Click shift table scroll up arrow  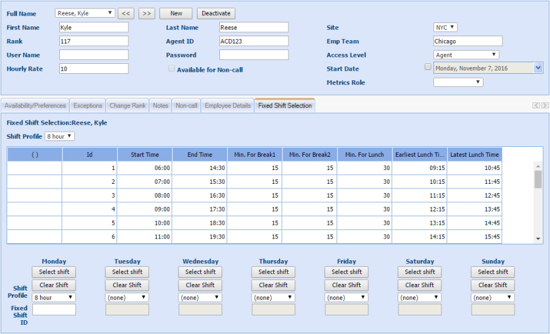537,165
